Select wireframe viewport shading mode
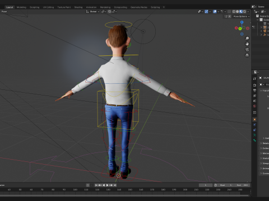Viewport: 269px width, 201px height. [x=234, y=12]
